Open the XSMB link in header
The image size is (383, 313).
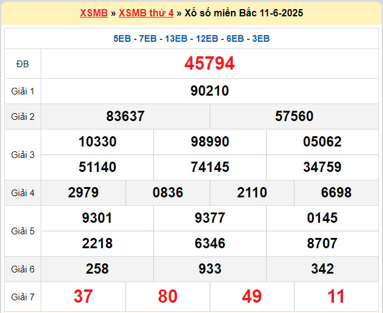(x=94, y=13)
